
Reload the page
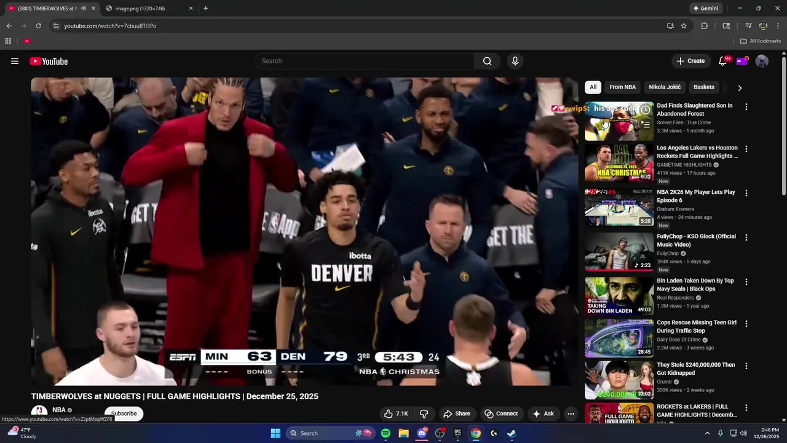click(38, 26)
